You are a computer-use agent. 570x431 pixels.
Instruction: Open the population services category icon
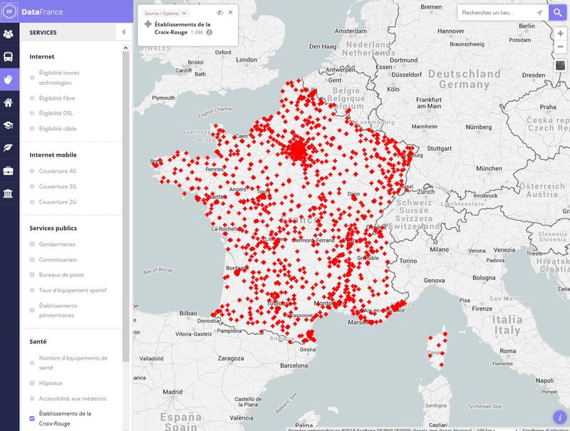click(x=11, y=34)
